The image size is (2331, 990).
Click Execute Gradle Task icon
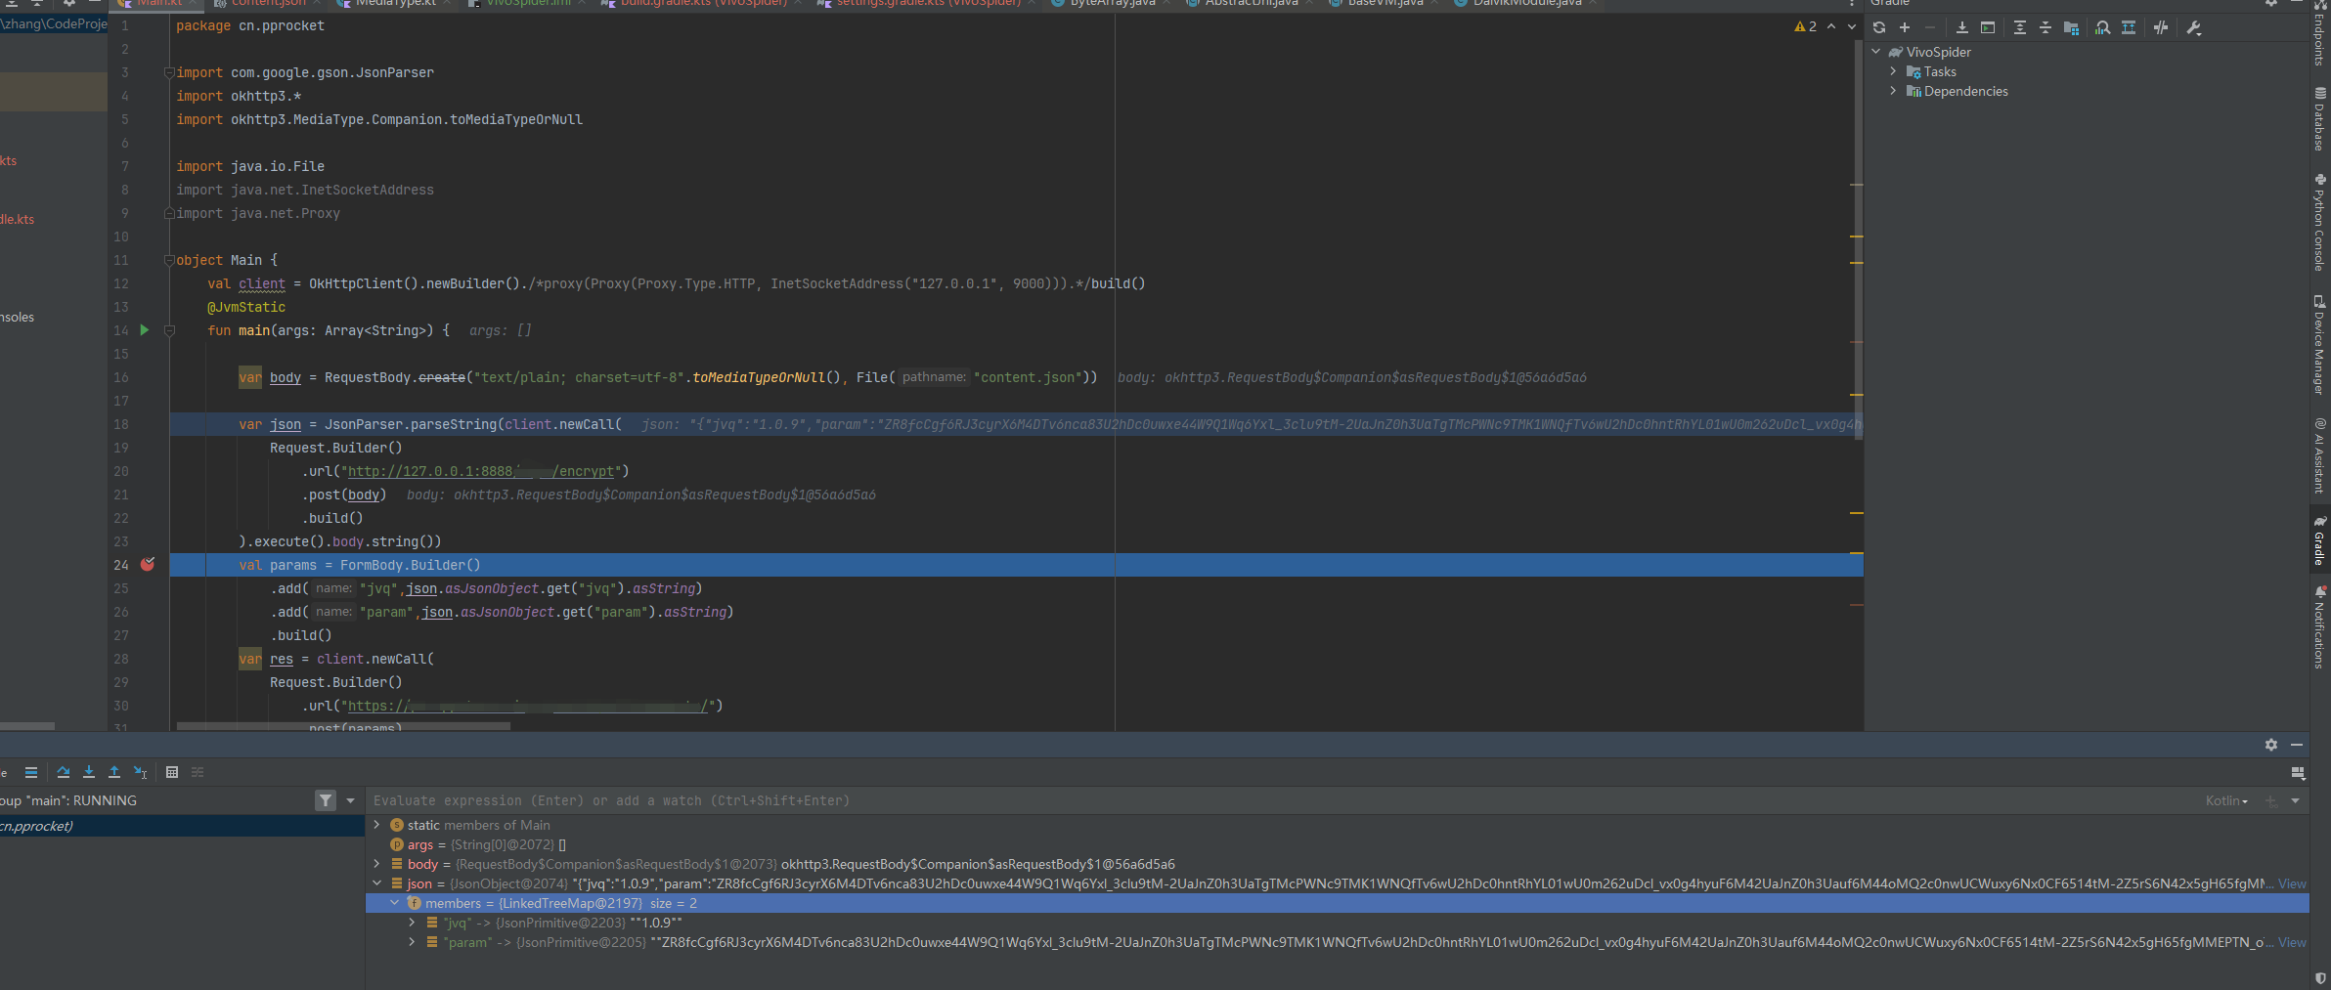1988,27
